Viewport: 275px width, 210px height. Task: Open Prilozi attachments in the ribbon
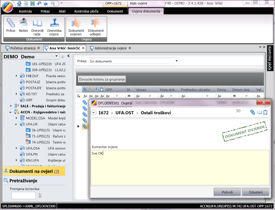[x=10, y=26]
